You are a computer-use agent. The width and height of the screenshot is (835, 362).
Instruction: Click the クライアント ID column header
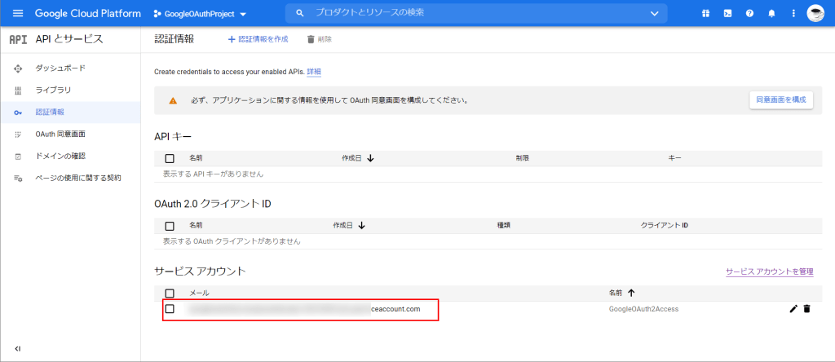coord(665,225)
